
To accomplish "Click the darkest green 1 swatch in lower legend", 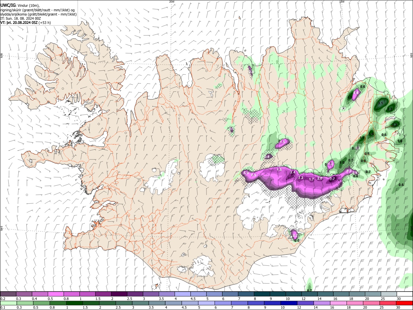I will pos(75,303).
